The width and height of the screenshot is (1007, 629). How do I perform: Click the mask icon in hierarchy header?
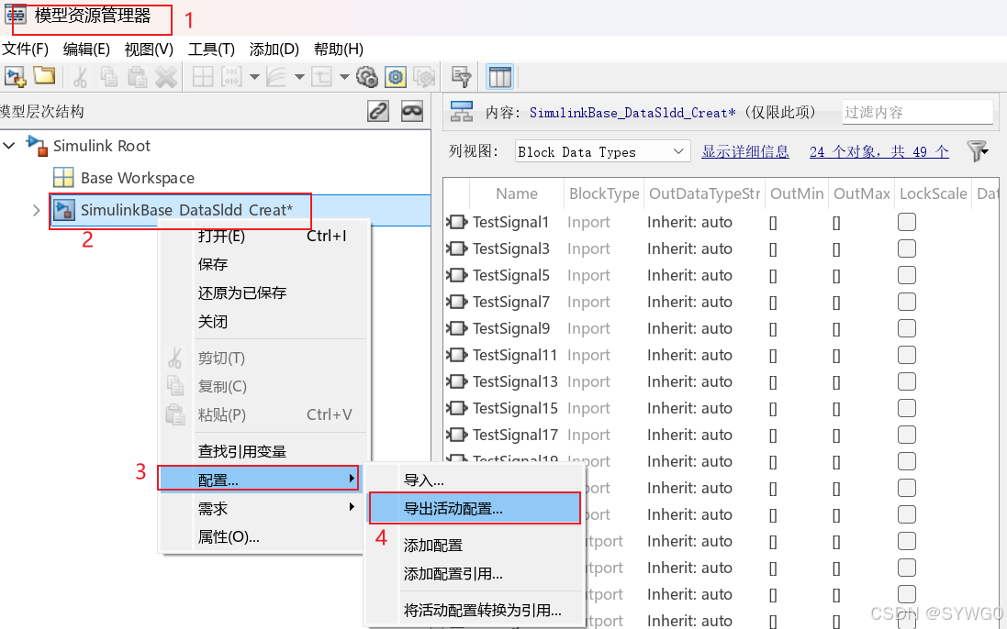[411, 111]
